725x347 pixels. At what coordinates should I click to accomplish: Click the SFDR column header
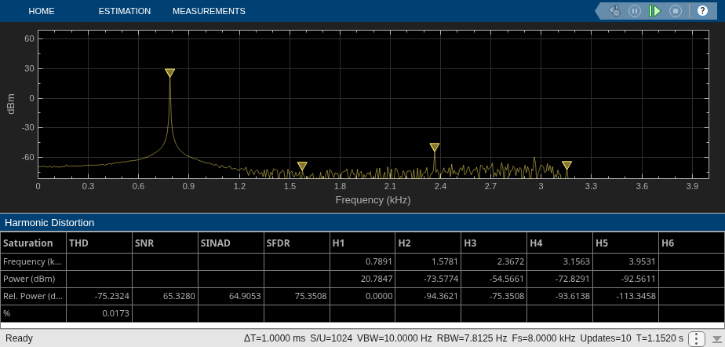coord(297,243)
